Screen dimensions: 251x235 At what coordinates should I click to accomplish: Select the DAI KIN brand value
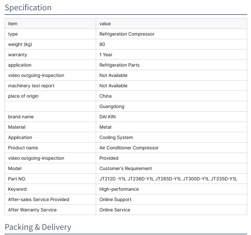tap(107, 117)
